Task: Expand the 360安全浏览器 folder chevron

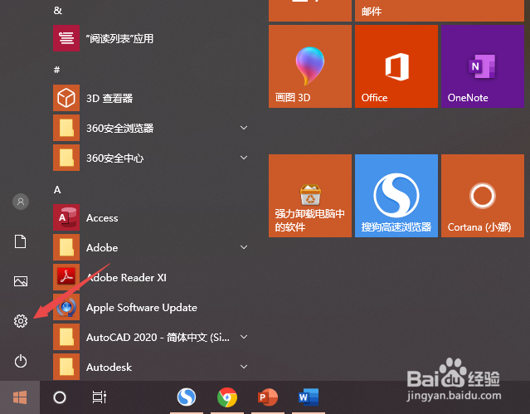Action: point(244,128)
